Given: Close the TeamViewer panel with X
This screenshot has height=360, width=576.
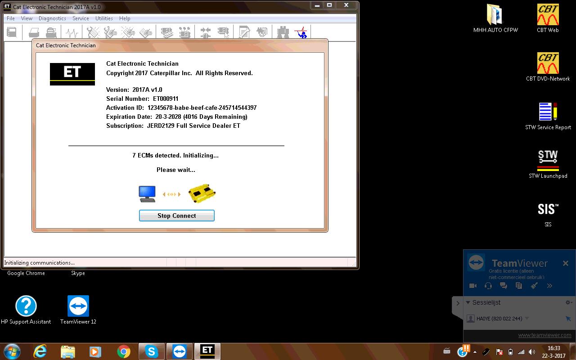Looking at the screenshot, I should pos(566,263).
